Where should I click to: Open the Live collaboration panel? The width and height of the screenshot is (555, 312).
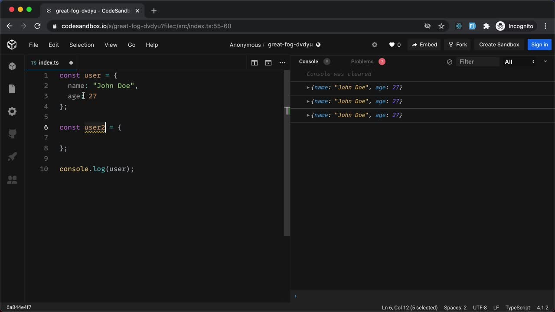pos(12,179)
